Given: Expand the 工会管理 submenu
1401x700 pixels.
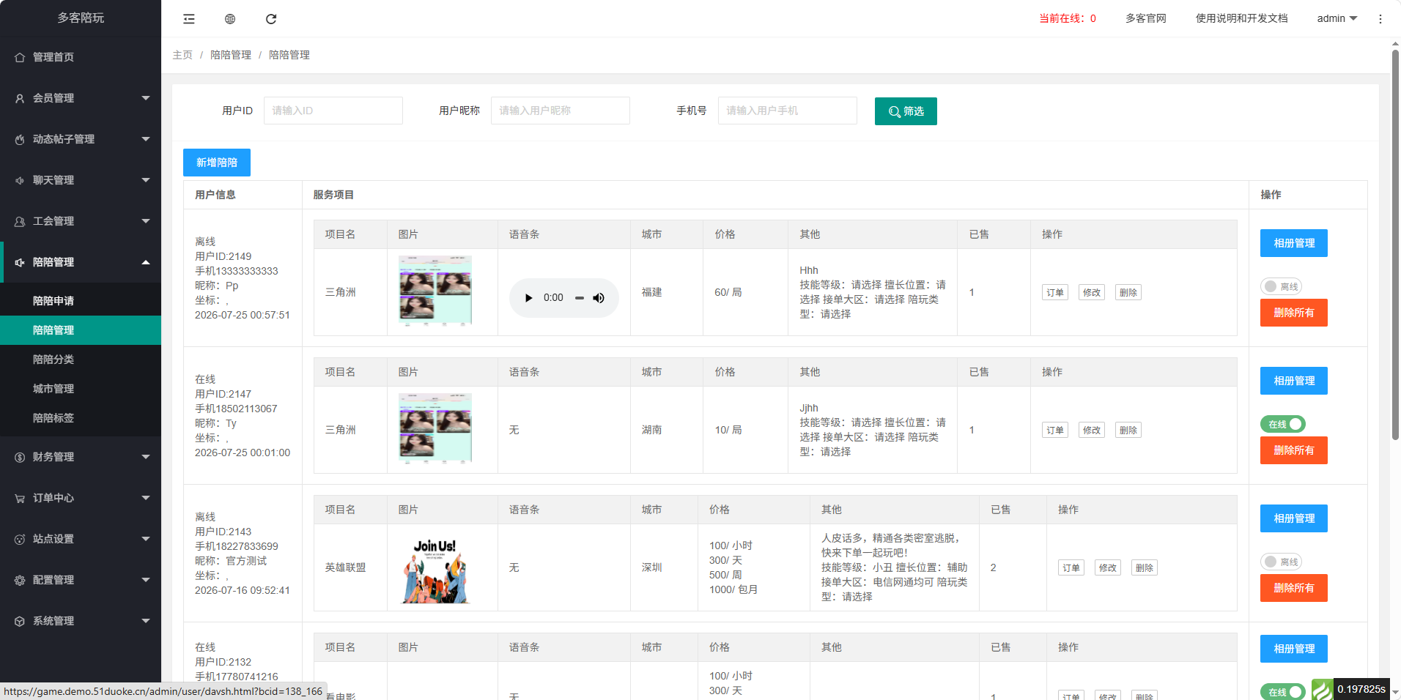Looking at the screenshot, I should coord(146,221).
